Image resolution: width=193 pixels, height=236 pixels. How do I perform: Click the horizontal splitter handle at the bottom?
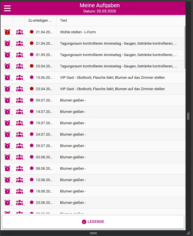[x=93, y=233]
